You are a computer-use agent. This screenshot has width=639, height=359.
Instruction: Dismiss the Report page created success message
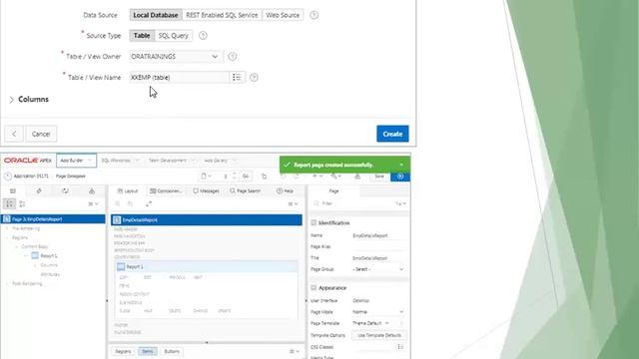coord(401,165)
